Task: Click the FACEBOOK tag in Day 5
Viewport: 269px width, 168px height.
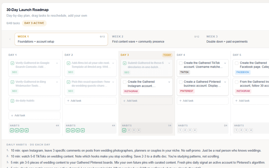Action: tap(243, 72)
